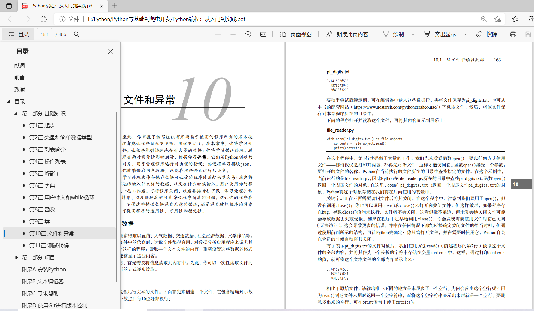Start 朗读此页内容 read aloud

(x=347, y=34)
